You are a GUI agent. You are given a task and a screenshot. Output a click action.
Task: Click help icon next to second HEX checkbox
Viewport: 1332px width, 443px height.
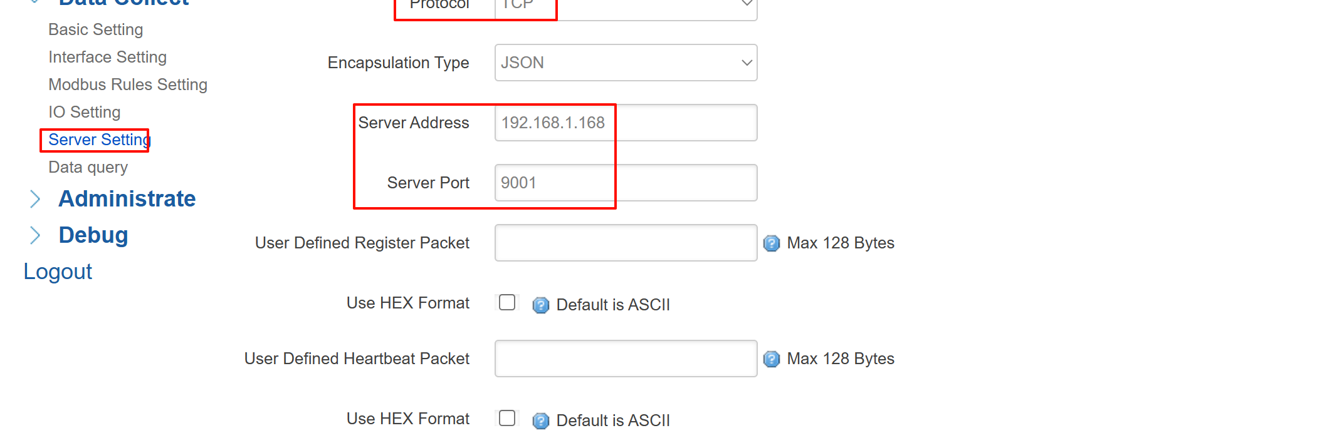click(x=540, y=421)
